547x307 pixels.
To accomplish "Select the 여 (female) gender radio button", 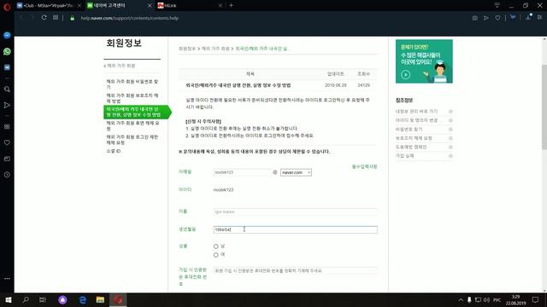I will pyautogui.click(x=216, y=255).
